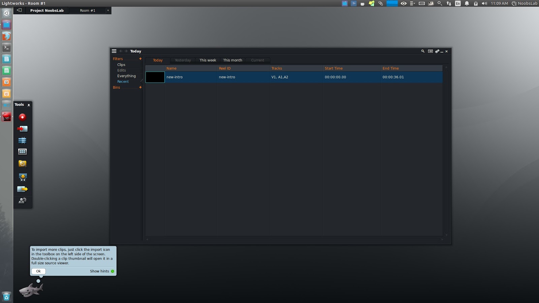Open the En keyboard layout indicator
Image resolution: width=539 pixels, height=303 pixels.
[x=458, y=3]
